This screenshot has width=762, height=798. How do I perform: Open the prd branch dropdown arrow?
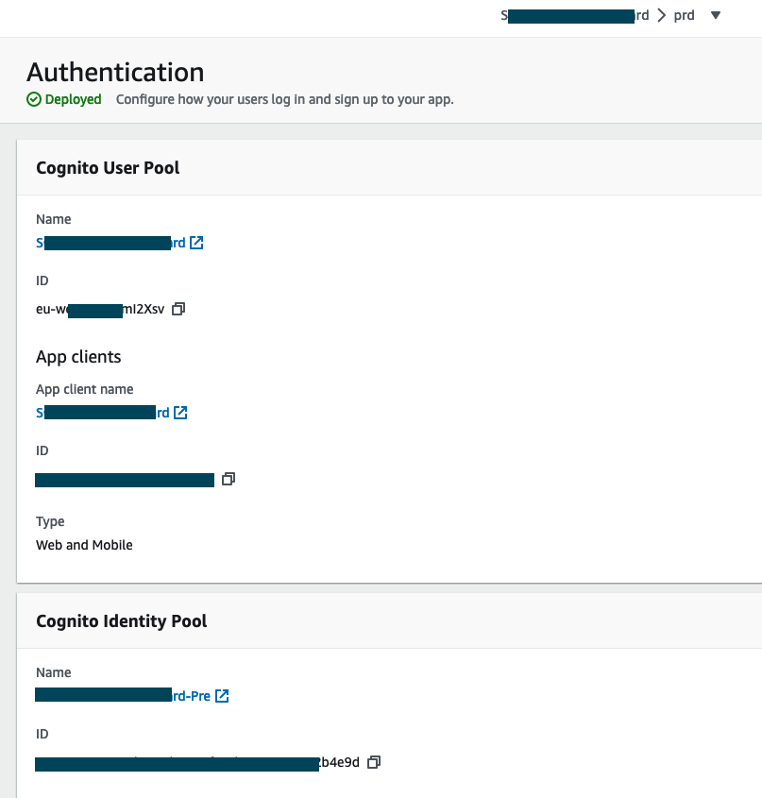715,15
